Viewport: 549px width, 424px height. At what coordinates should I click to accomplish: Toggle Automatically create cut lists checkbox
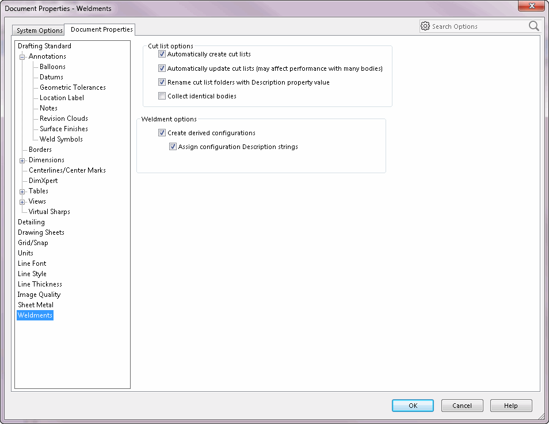[162, 54]
